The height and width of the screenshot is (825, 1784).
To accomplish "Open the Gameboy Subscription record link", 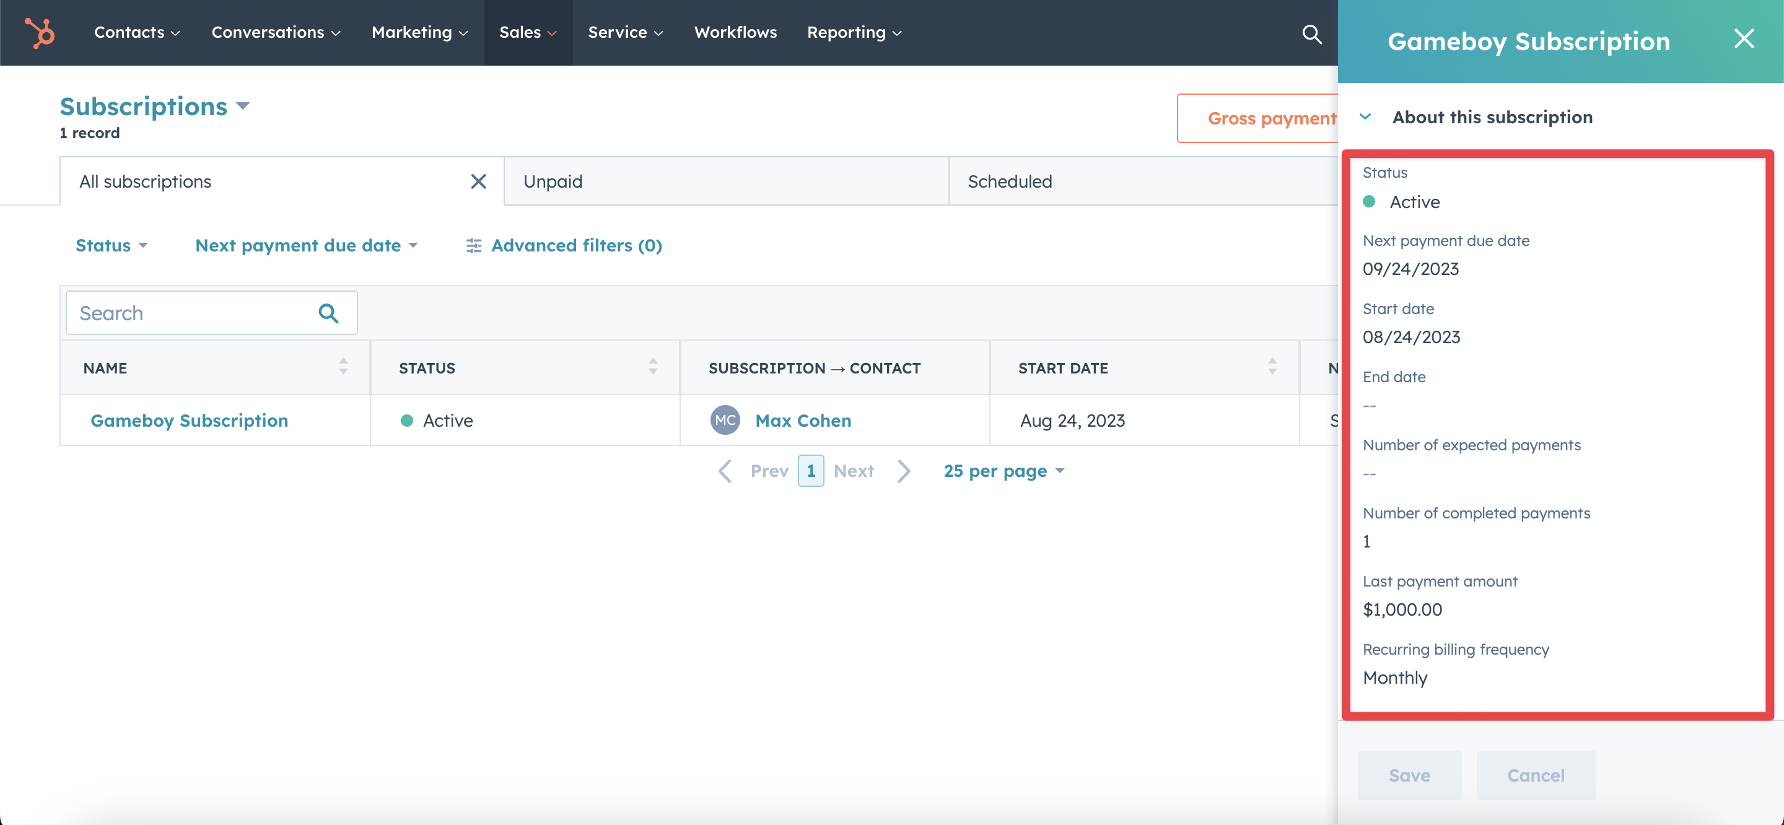I will coord(189,420).
